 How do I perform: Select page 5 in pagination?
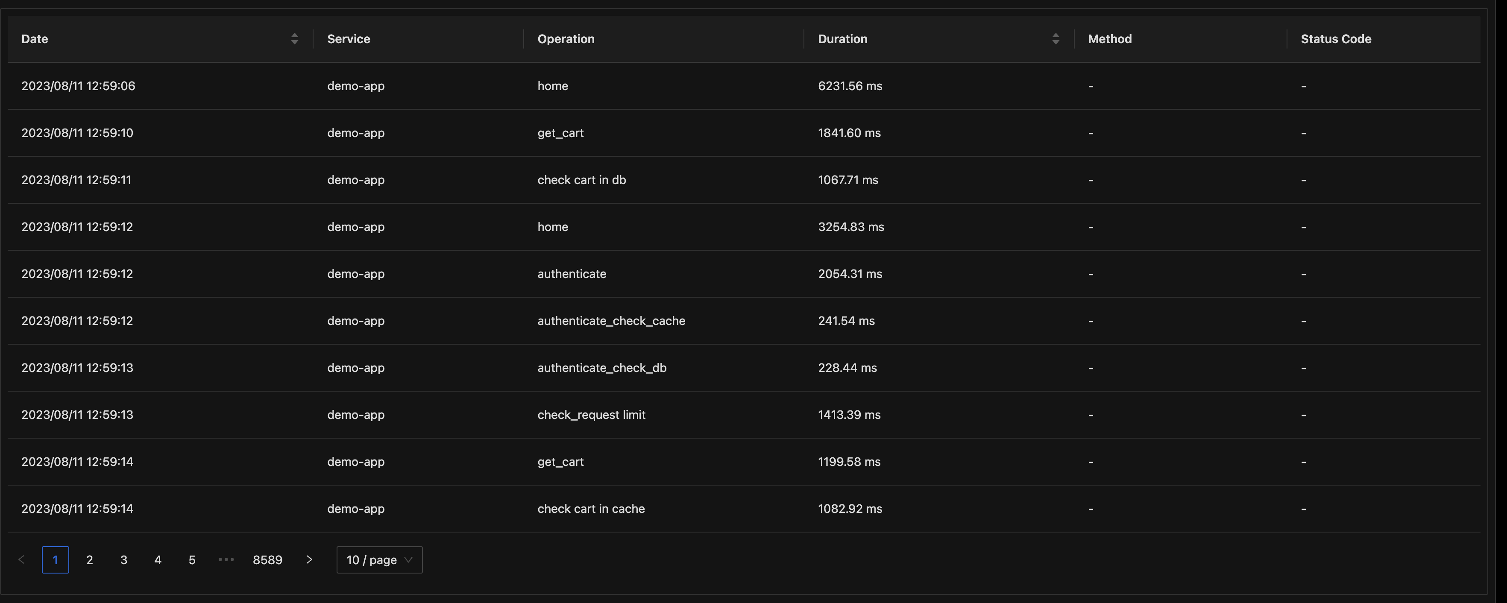tap(191, 559)
